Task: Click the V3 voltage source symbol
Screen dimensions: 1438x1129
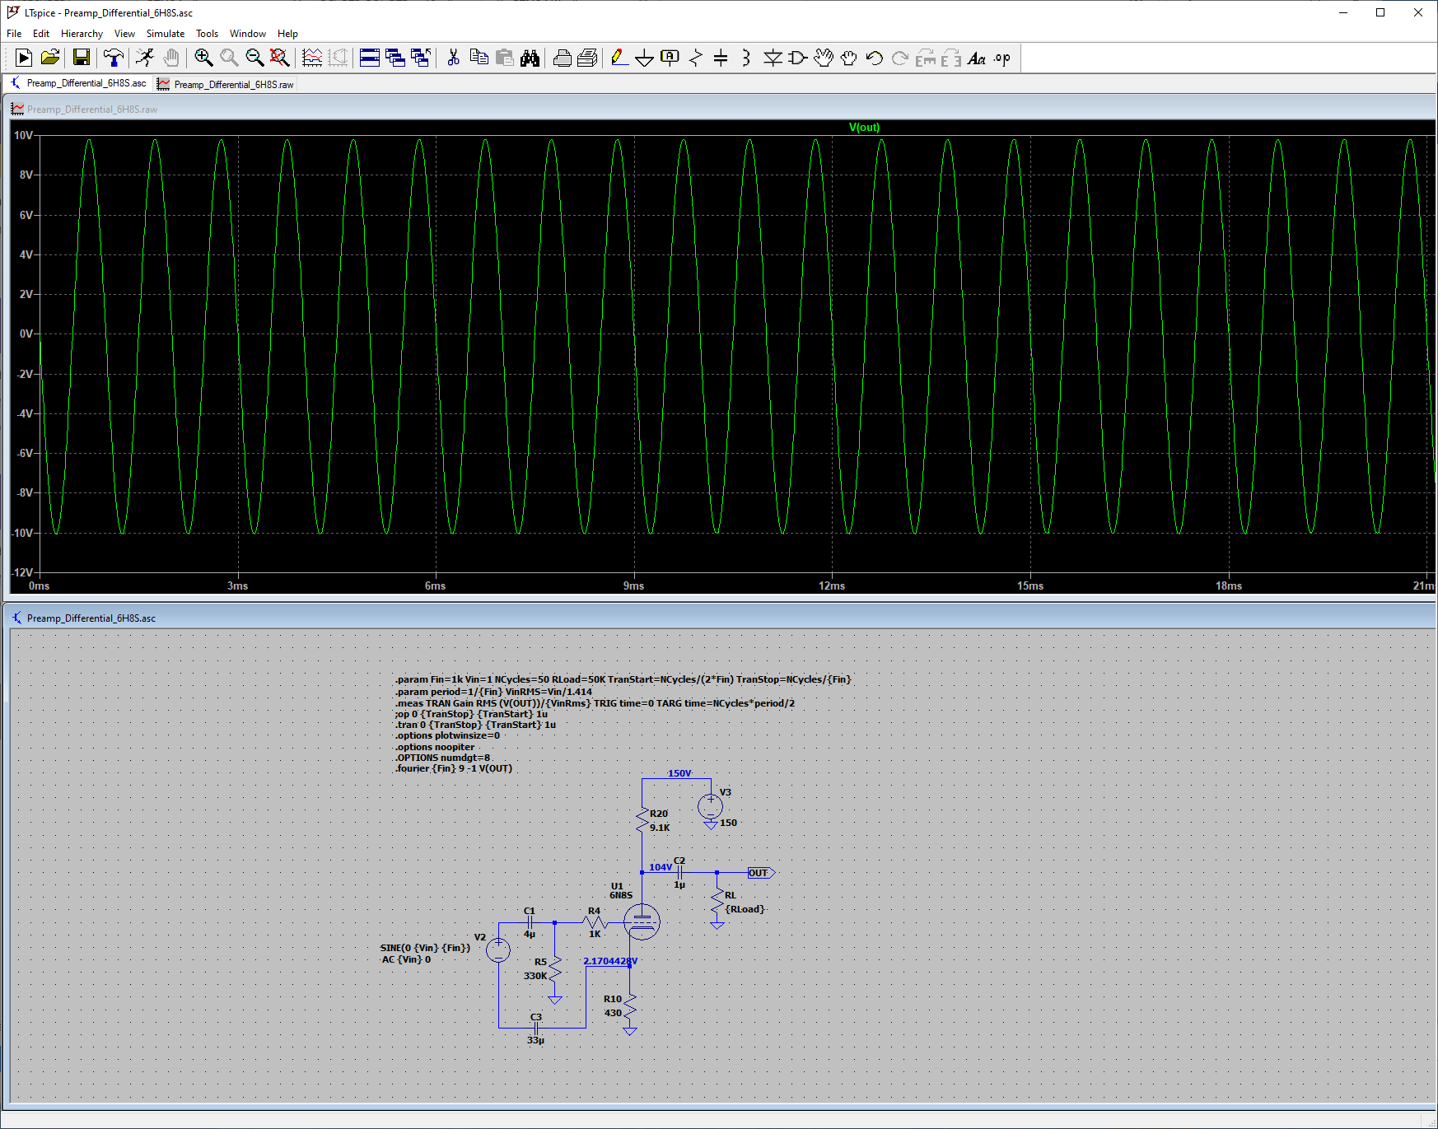Action: coord(710,806)
